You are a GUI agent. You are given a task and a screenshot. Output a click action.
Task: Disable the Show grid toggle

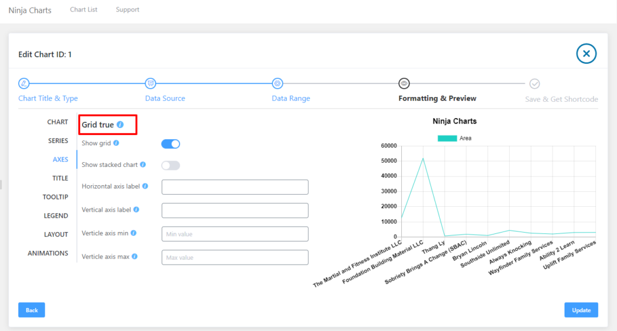pyautogui.click(x=171, y=143)
